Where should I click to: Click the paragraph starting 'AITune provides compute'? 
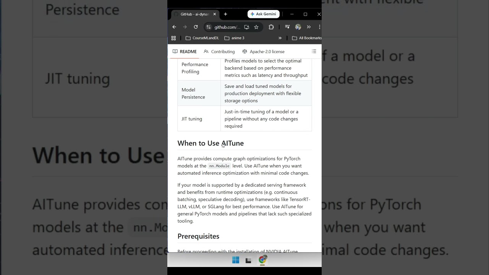click(x=244, y=166)
